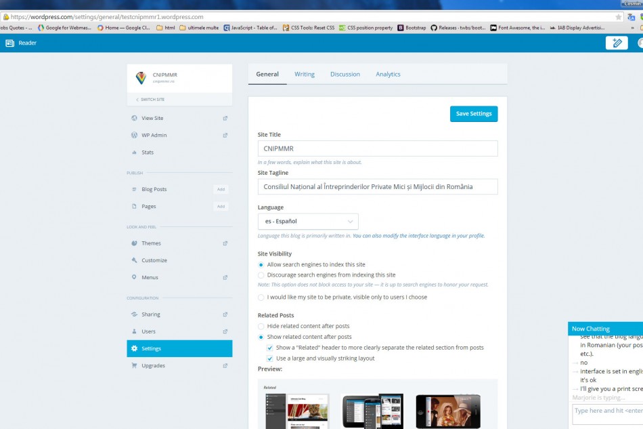Click the Upgrades cart icon
The image size is (643, 429).
[x=135, y=365]
